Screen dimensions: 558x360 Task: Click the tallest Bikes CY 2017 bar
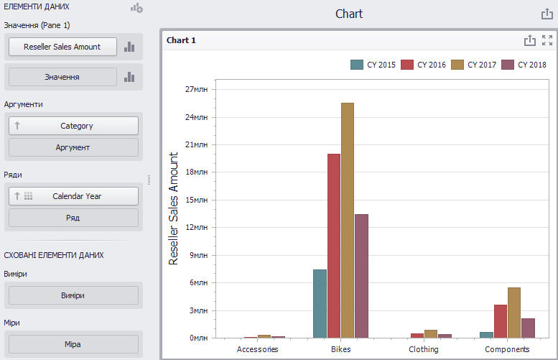348,221
